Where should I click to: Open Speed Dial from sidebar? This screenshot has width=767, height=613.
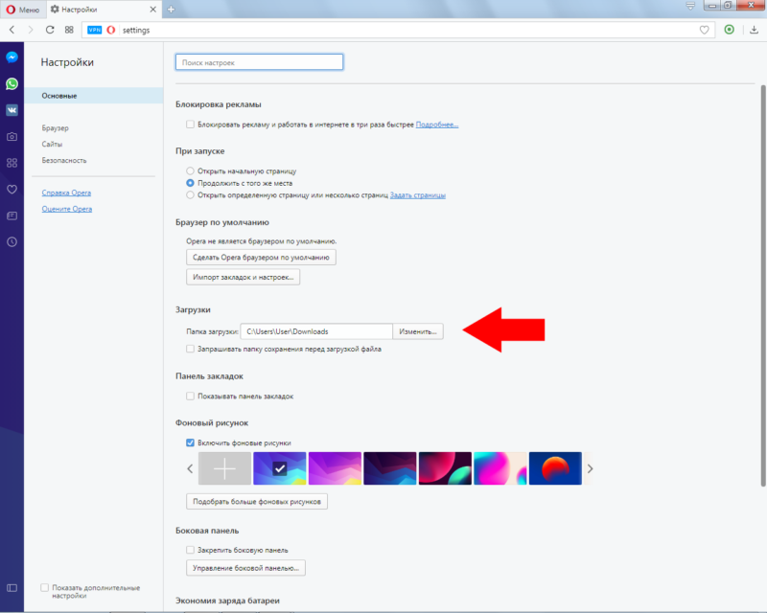12,163
